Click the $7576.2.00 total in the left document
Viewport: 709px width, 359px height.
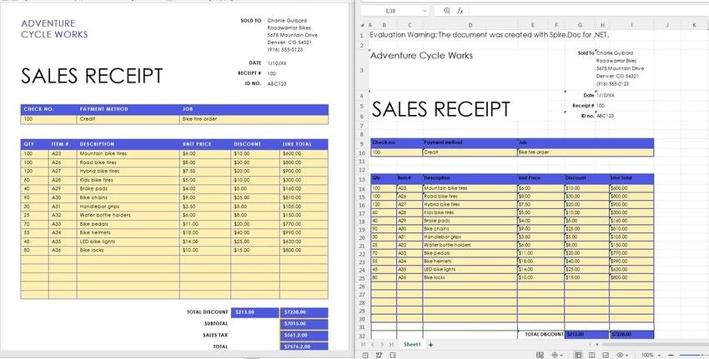click(x=297, y=347)
